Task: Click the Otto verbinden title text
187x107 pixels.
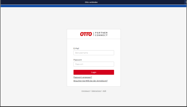Action: click(x=91, y=2)
